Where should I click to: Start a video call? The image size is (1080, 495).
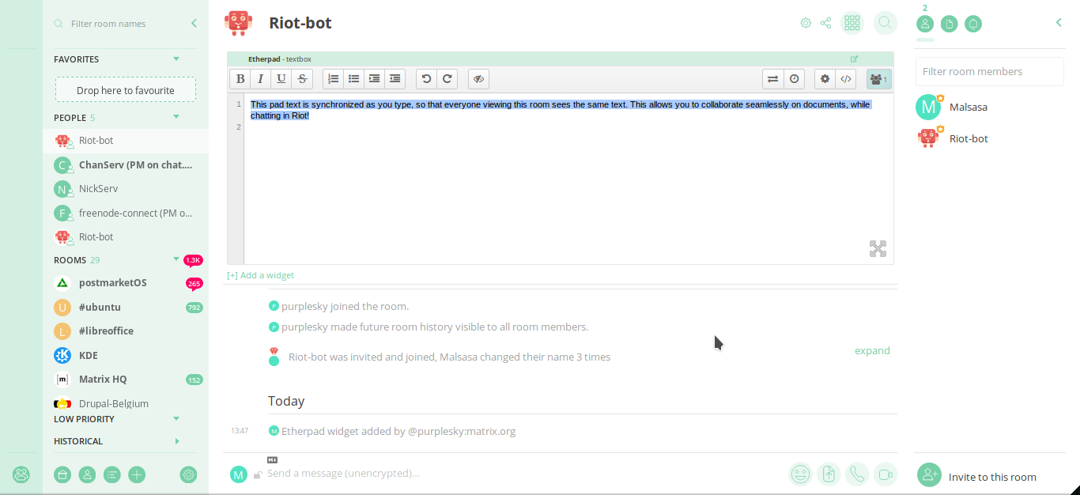pyautogui.click(x=886, y=474)
